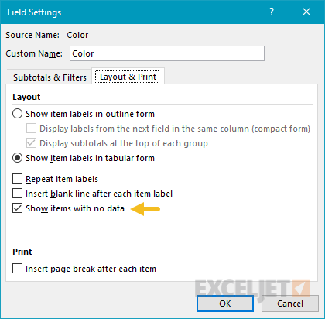Click the Print section heading
The image size is (325, 319).
click(22, 252)
